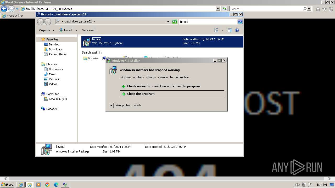335x188 pixels.
Task: Search again in Libraries
Action: coord(91,58)
